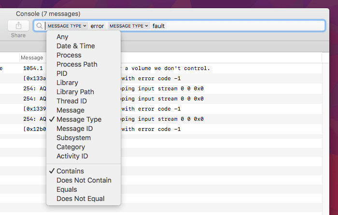Choose Equals match option
Image resolution: width=338 pixels, height=215 pixels.
84,189
